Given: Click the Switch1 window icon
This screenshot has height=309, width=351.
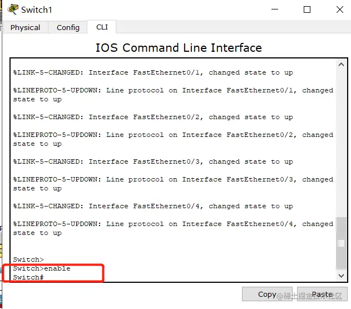Looking at the screenshot, I should pos(13,9).
